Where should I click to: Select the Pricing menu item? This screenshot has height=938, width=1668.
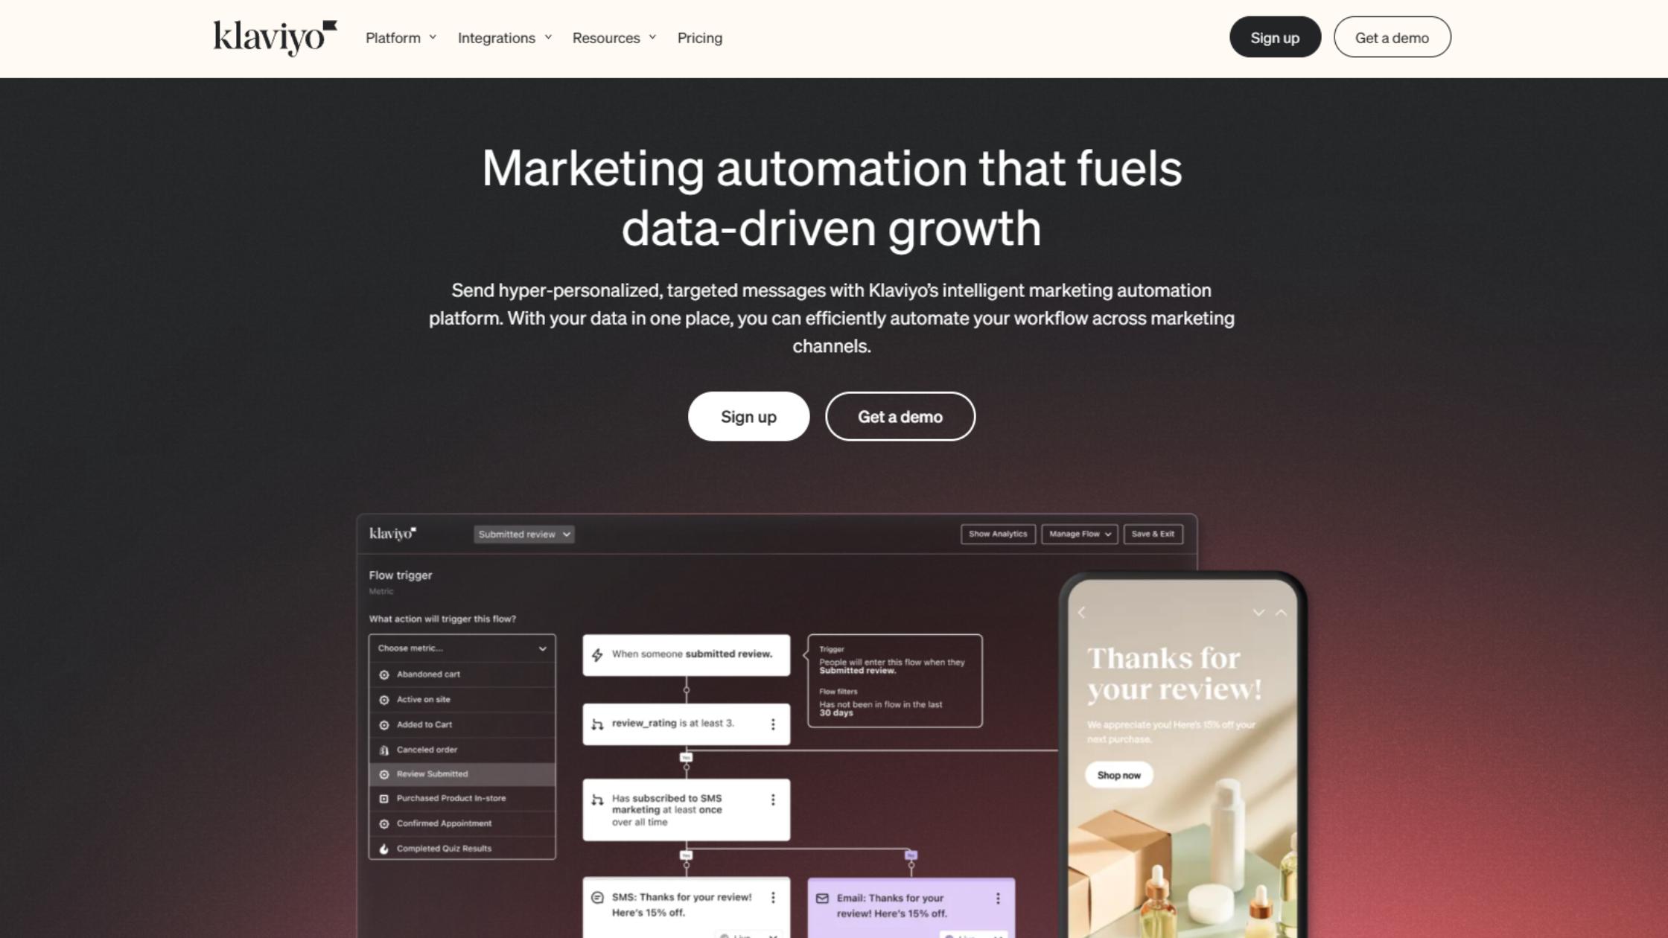[x=700, y=36]
